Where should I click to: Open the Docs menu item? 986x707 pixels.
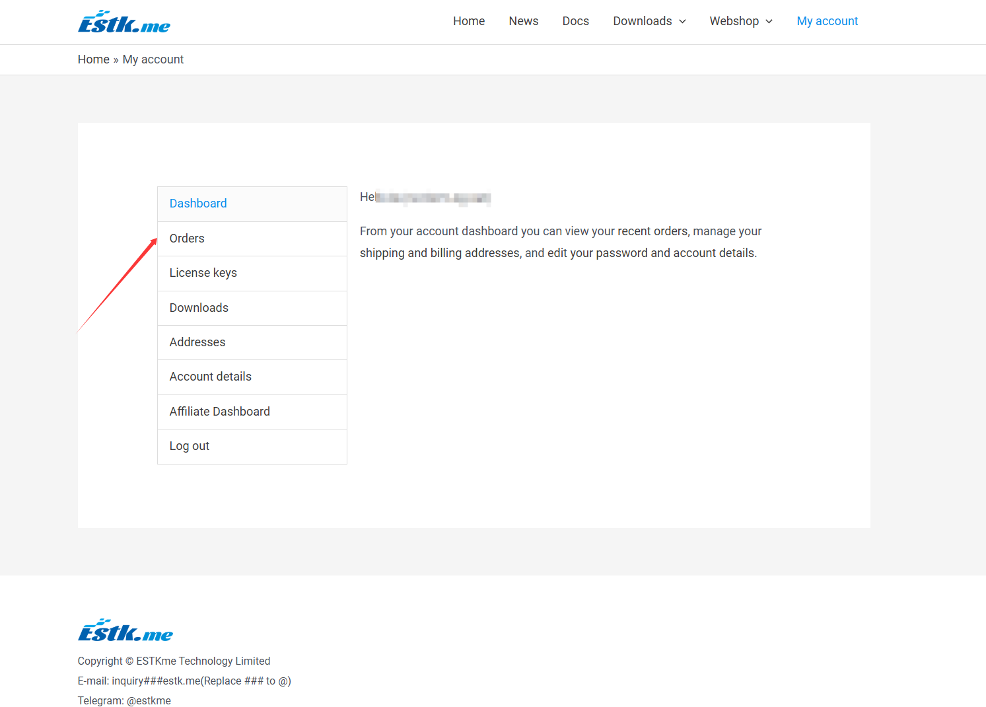tap(575, 21)
